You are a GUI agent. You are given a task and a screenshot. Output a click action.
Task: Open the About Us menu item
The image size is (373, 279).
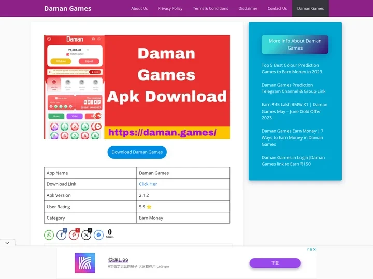[x=139, y=8]
